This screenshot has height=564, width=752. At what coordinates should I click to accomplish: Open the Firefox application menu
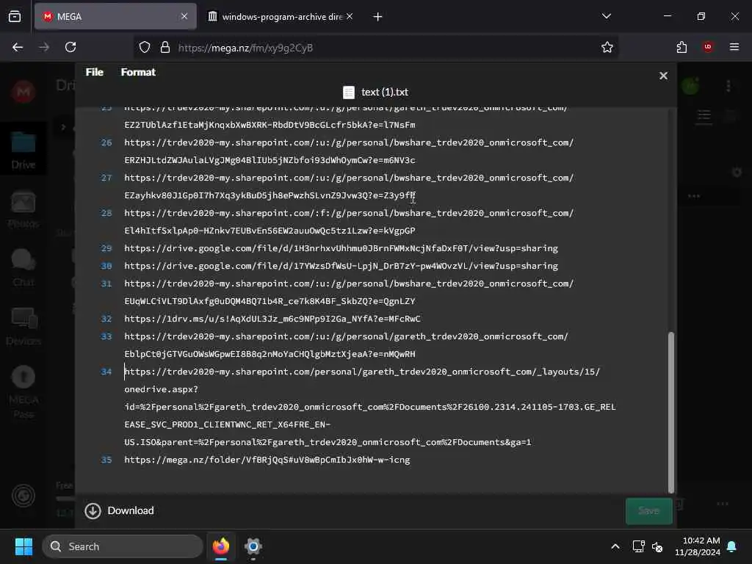tap(734, 47)
